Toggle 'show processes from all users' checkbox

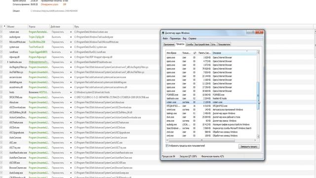tap(167, 145)
